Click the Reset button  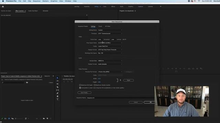129,80
